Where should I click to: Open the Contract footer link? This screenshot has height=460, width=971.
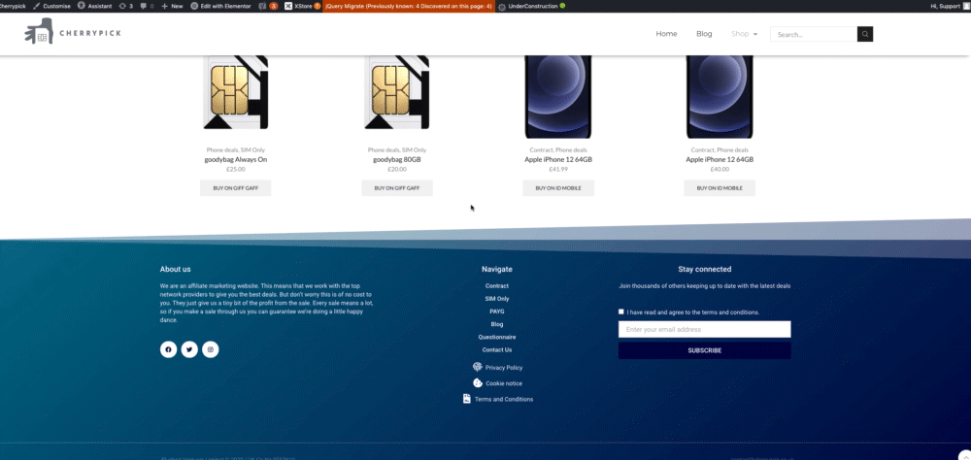click(496, 286)
